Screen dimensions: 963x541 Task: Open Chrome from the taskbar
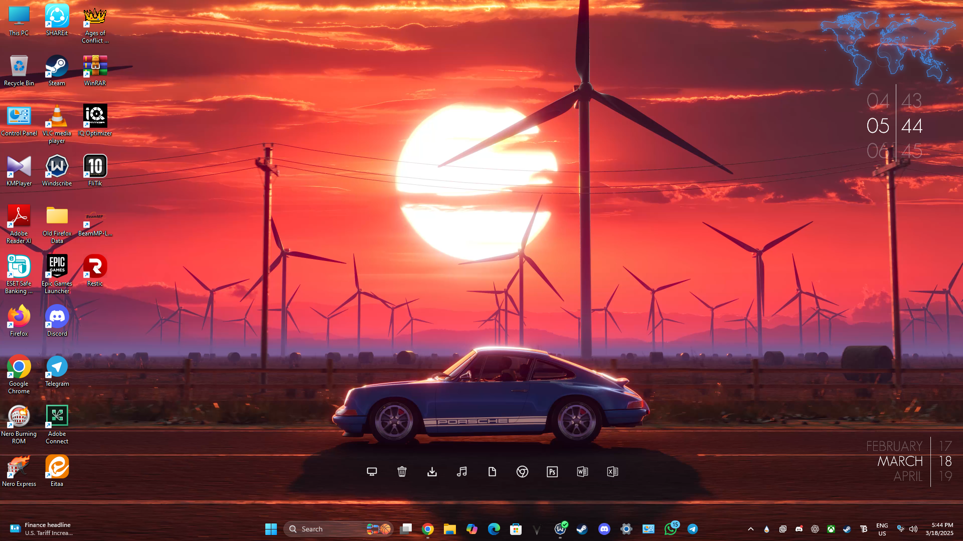click(x=428, y=529)
